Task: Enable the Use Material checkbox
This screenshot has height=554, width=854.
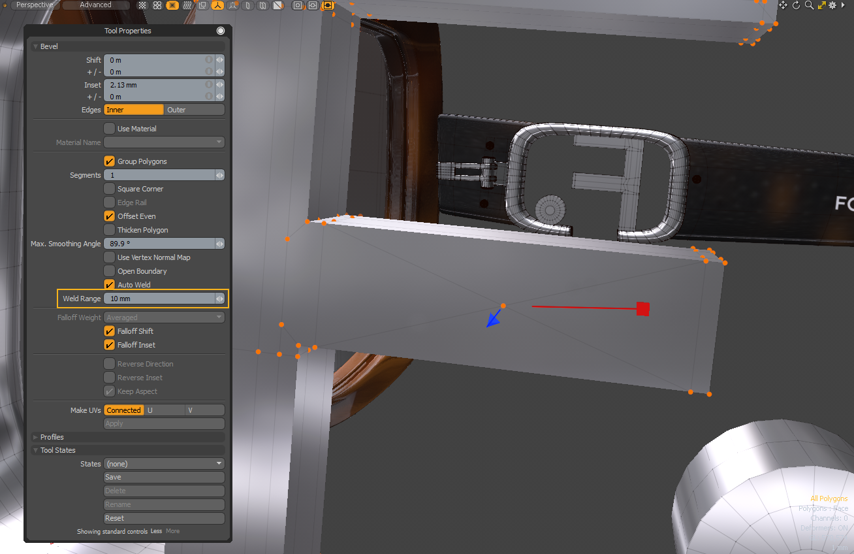Action: (110, 129)
